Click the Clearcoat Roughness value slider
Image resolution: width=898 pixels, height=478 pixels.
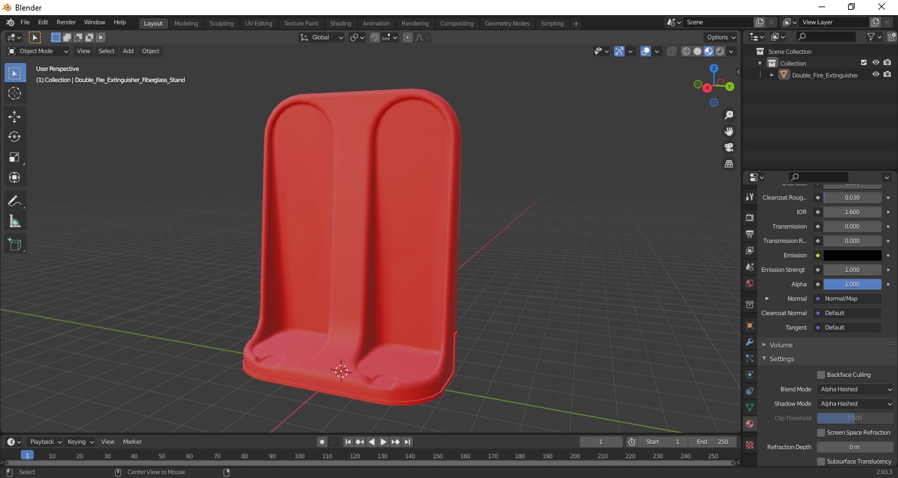pos(853,198)
